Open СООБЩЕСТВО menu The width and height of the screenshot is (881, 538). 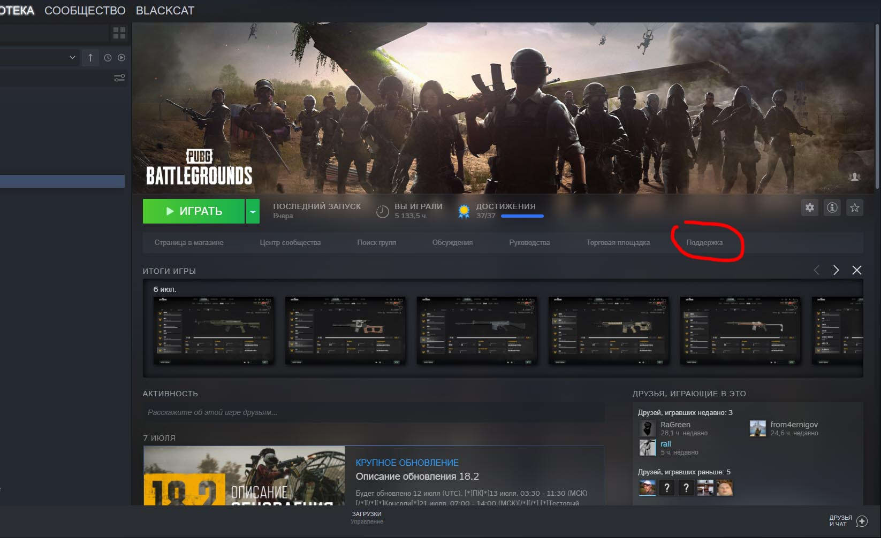tap(85, 11)
